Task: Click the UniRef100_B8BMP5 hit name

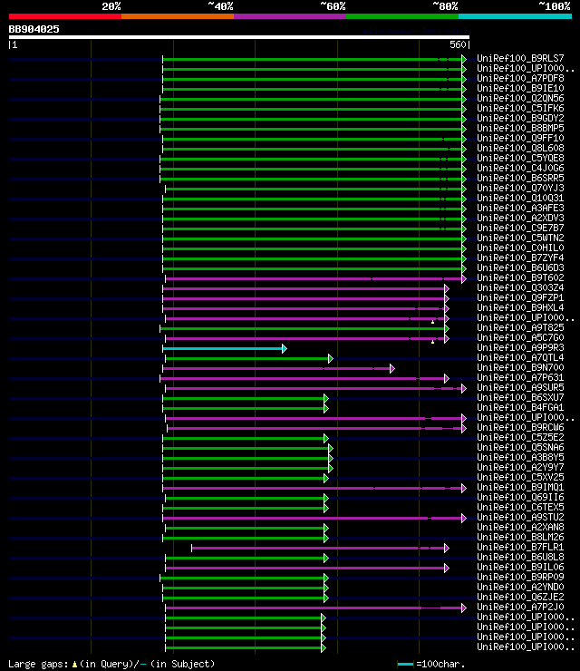Action: coord(520,128)
